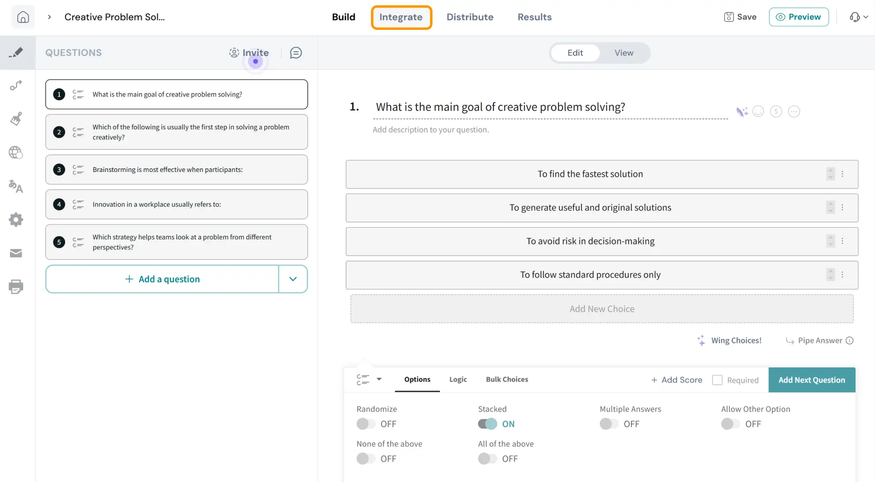The image size is (875, 482).
Task: Open the Logic tab
Action: [458, 379]
